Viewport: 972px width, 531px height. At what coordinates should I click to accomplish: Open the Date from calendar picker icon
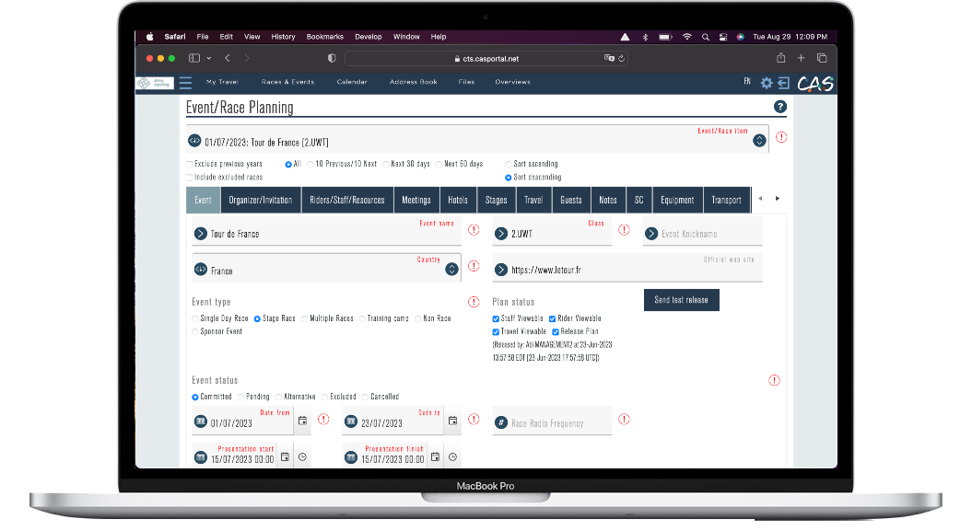click(x=302, y=421)
